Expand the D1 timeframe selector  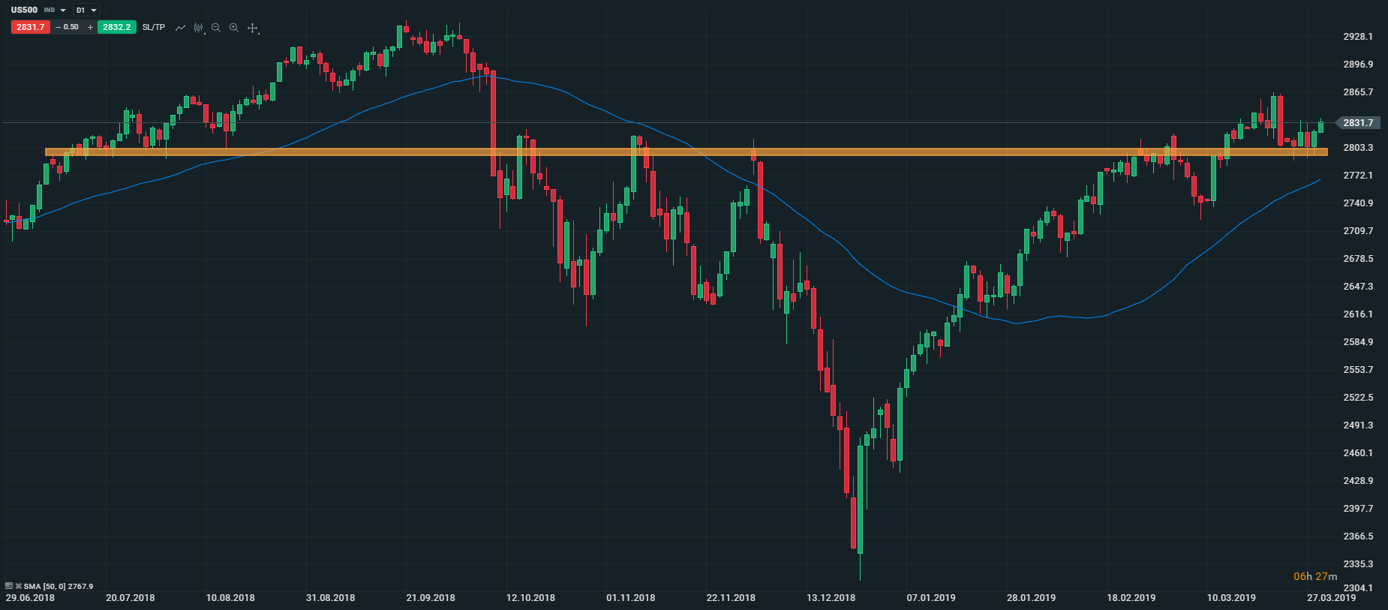point(94,11)
